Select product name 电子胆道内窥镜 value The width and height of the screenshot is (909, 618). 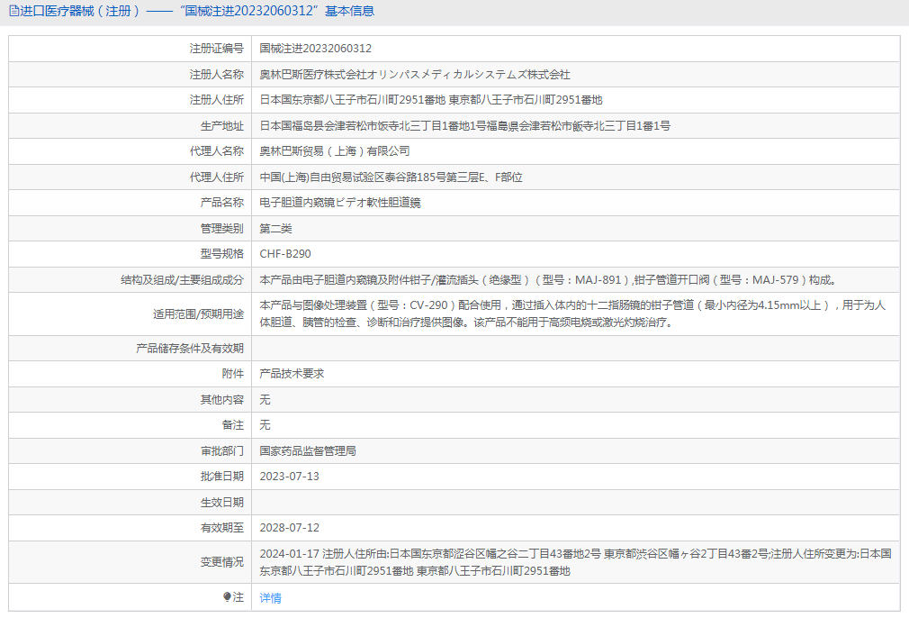click(339, 203)
